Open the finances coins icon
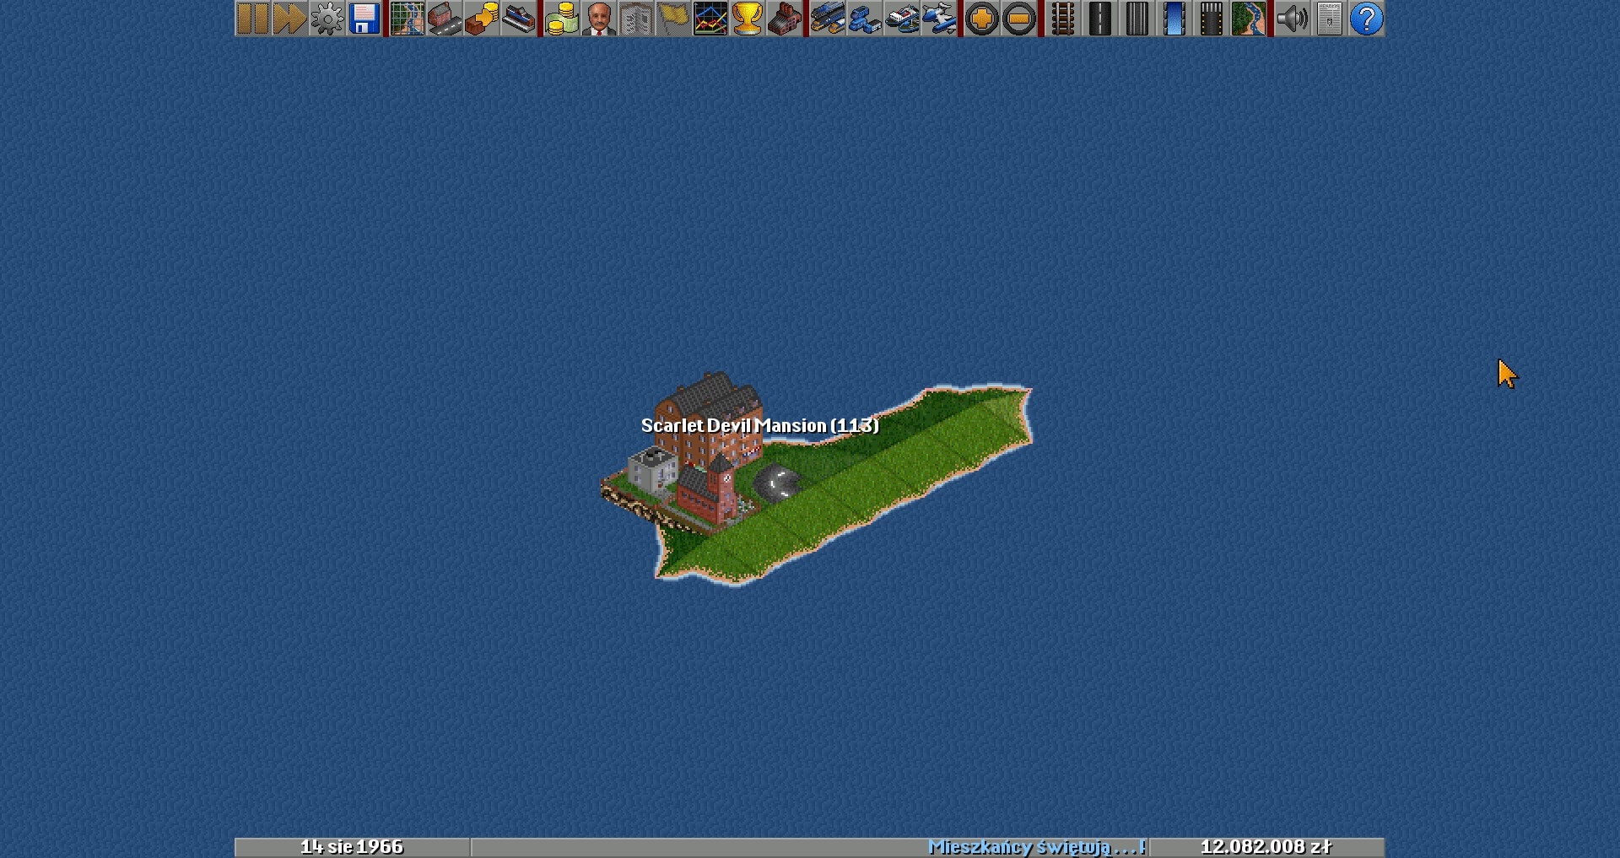 561,19
